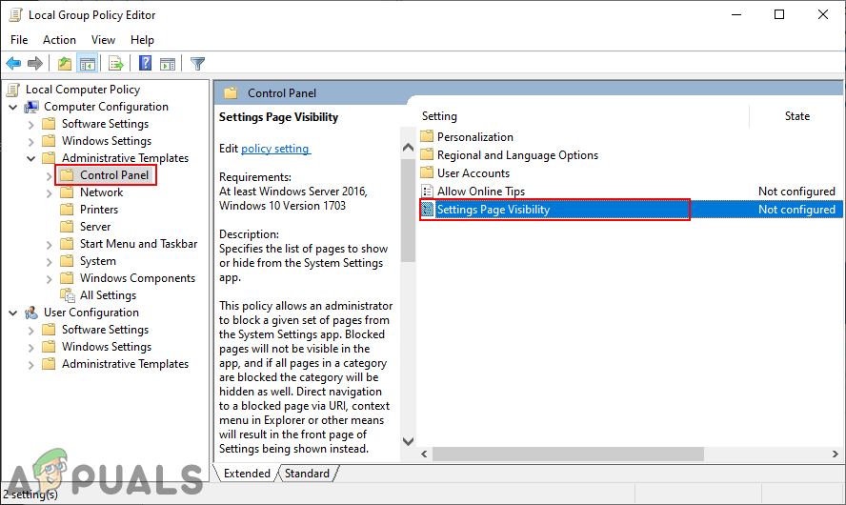846x505 pixels.
Task: Collapse the User Configuration node
Action: pyautogui.click(x=13, y=313)
